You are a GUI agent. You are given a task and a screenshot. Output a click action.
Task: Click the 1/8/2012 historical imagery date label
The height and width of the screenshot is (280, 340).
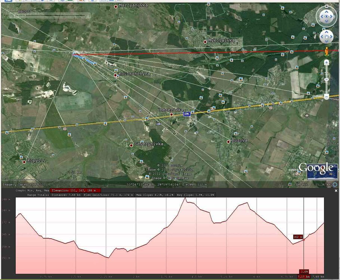pos(24,12)
